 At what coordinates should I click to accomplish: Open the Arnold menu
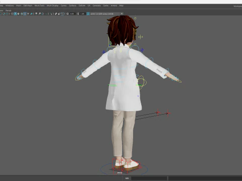pyautogui.click(x=114, y=6)
